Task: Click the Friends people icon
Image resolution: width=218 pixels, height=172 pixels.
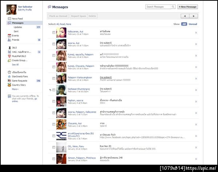Action: pos(9,40)
